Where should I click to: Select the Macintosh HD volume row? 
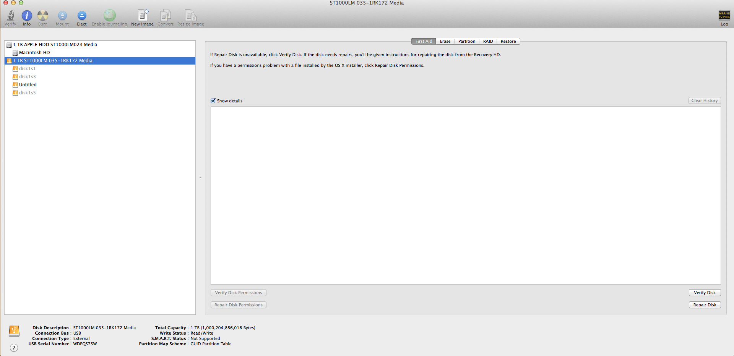pos(100,53)
